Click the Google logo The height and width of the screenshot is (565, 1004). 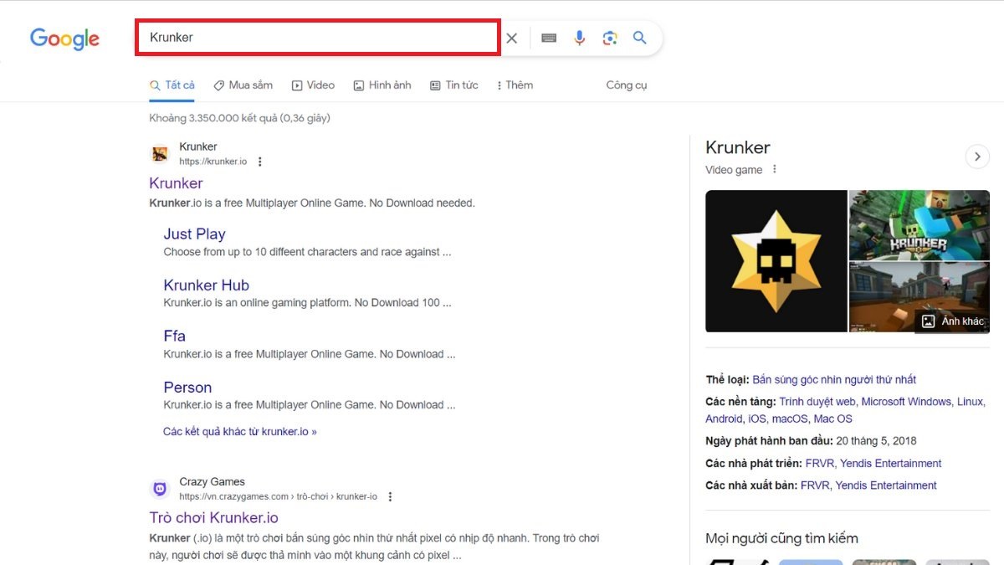point(64,39)
